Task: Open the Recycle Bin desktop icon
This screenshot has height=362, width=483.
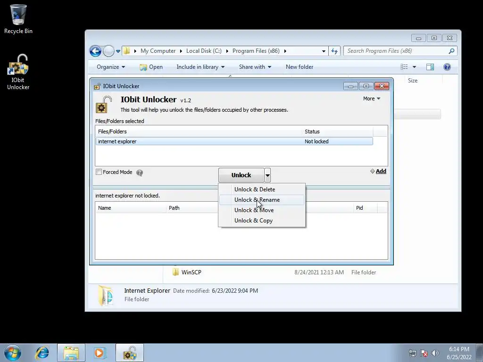Action: [x=18, y=19]
